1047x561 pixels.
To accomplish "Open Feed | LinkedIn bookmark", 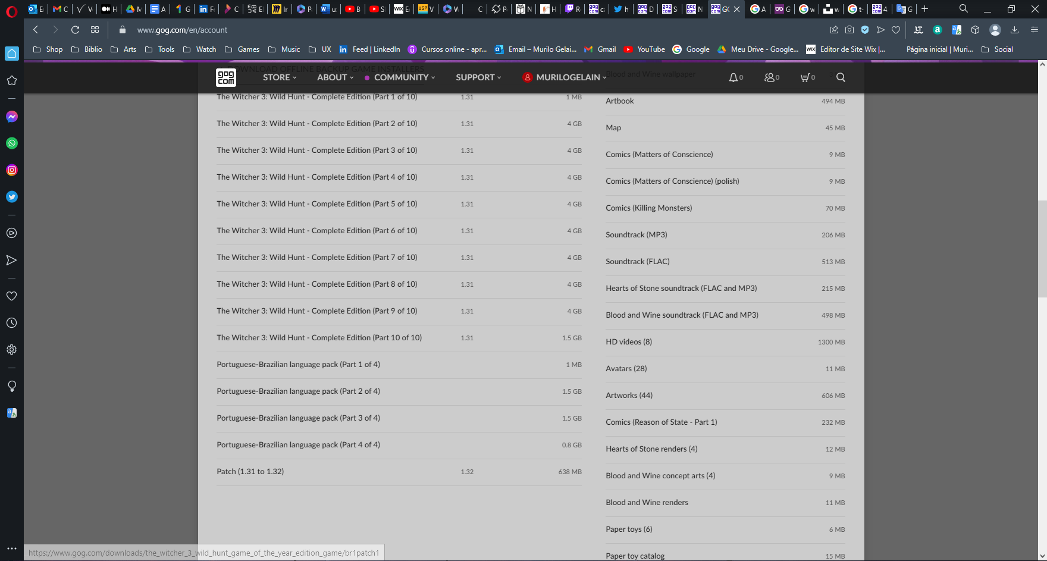I will 369,49.
